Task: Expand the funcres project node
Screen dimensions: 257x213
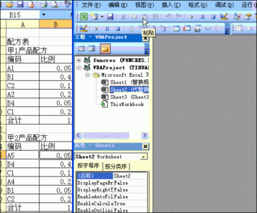Action: [x=79, y=60]
